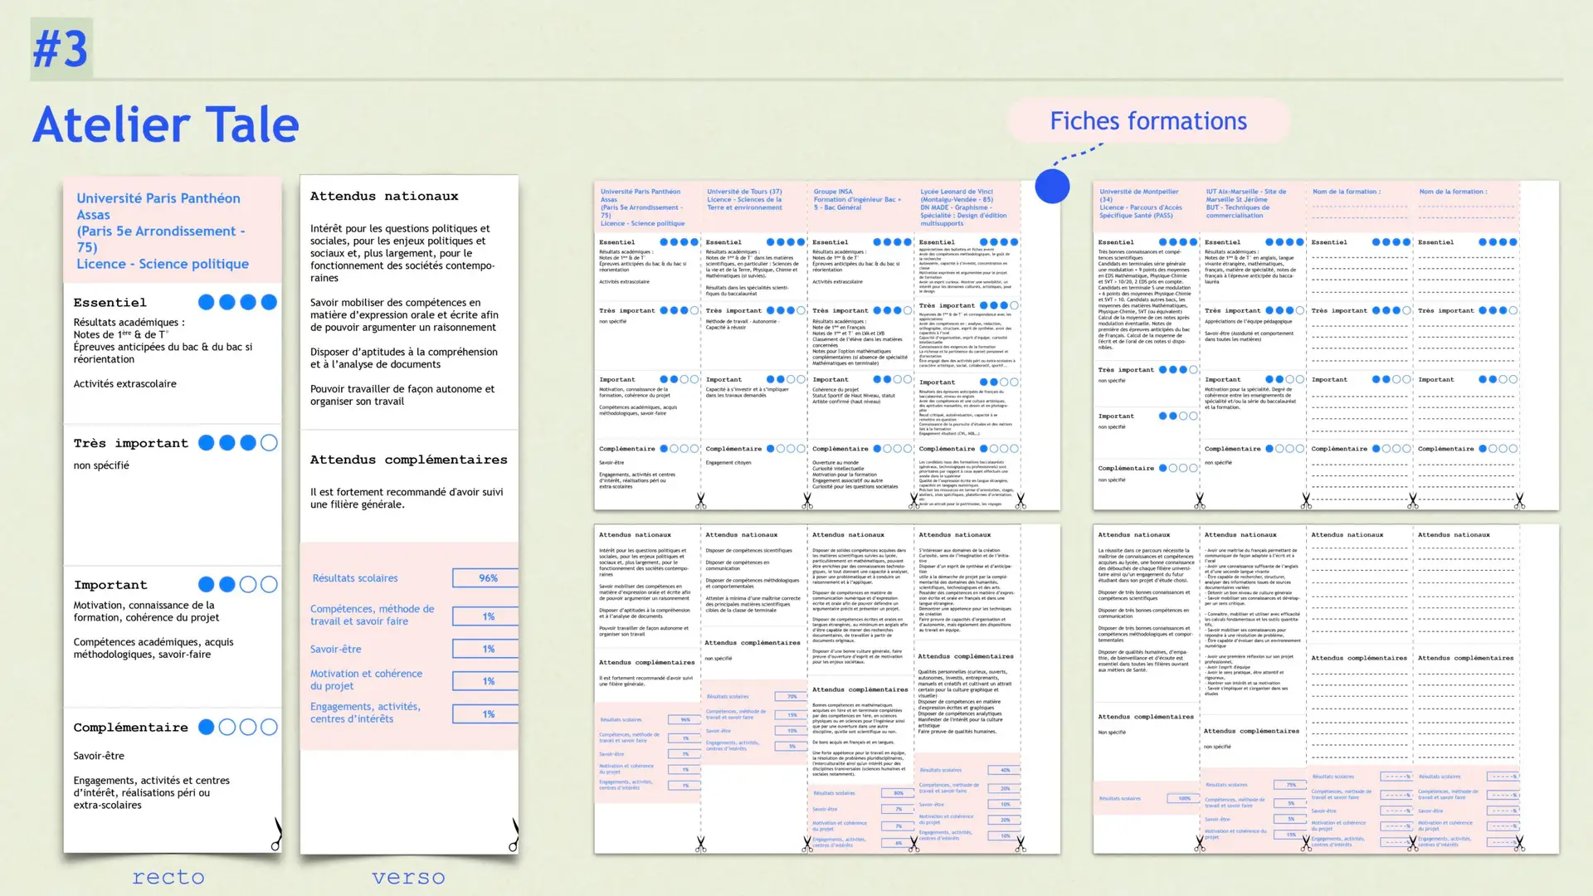Click the scissors icon on the verso card

pos(514,834)
